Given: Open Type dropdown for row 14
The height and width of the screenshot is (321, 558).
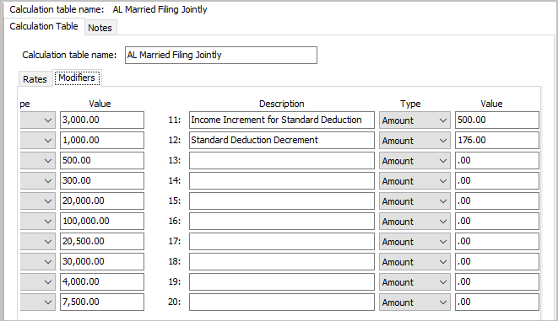Looking at the screenshot, I should tap(414, 181).
